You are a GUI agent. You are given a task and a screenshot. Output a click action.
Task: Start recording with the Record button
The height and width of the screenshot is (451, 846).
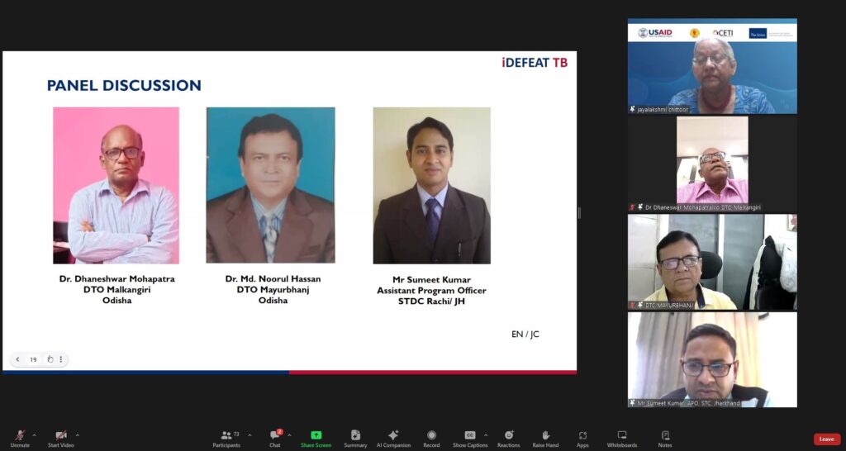click(431, 438)
